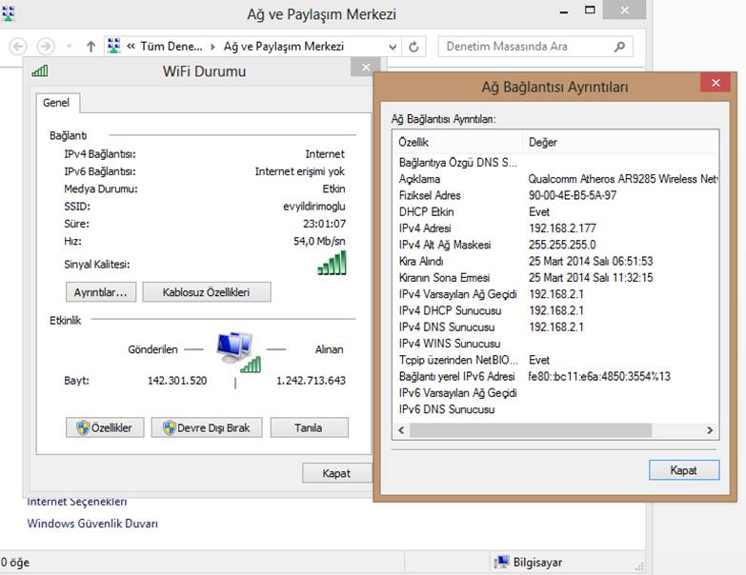The height and width of the screenshot is (575, 746).
Task: Click the Tanıla button
Action: point(309,428)
